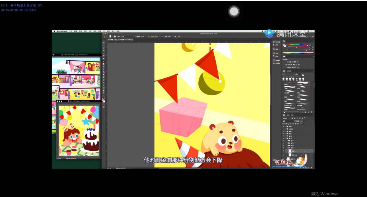Open the Info panel icon

coord(273,49)
